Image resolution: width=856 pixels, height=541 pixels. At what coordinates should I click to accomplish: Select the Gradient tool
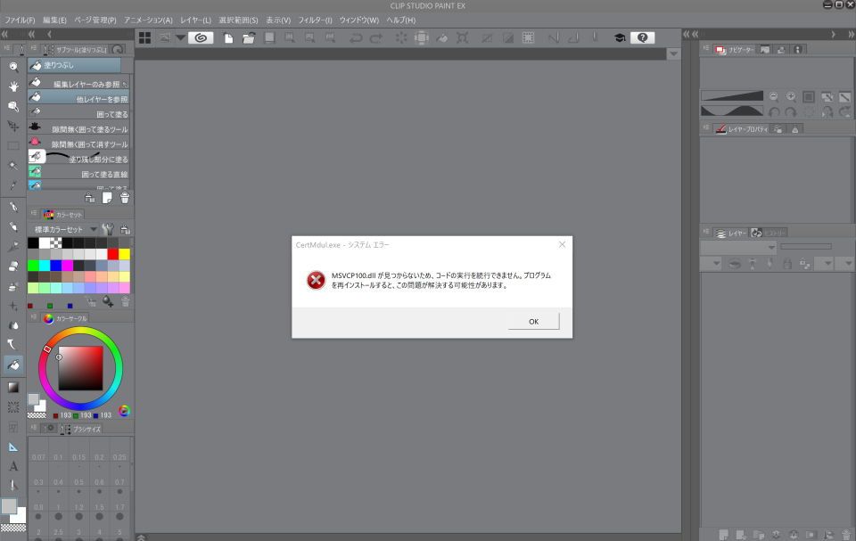point(13,387)
